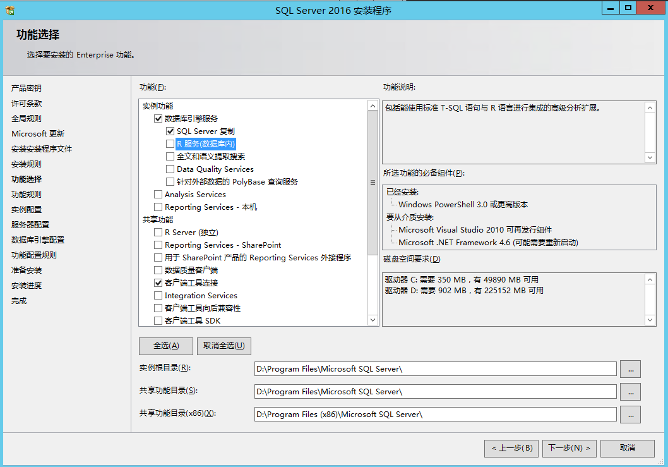Select 安装规则 step in sidebar
668x467 pixels.
tap(27, 164)
